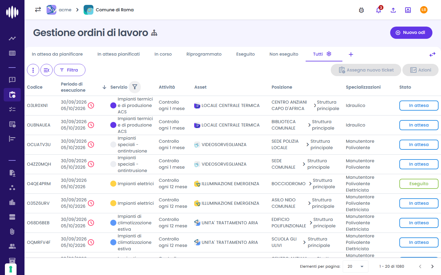Click the yellow service dot in row O35Z6URV
This screenshot has height=275, width=441.
click(113, 203)
